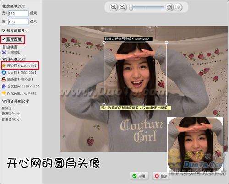Choose QQ头像 (40×40) avatar size
This screenshot has height=184, width=229.
[17, 79]
